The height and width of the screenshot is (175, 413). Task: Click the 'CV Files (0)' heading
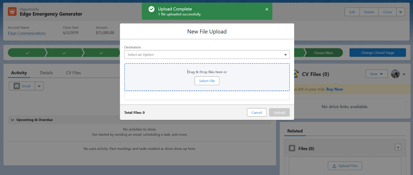315,74
